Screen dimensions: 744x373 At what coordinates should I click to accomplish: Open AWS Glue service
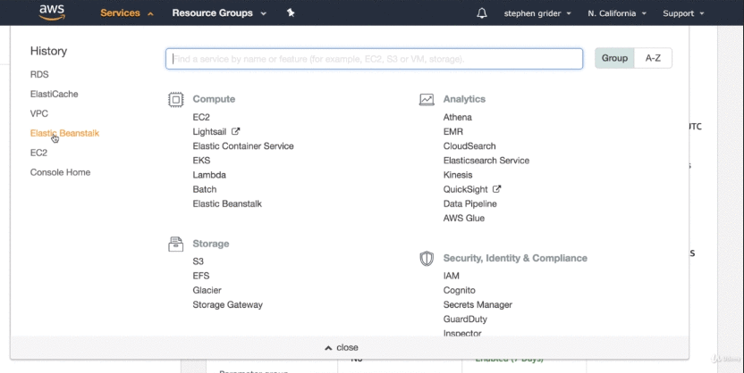pos(464,219)
